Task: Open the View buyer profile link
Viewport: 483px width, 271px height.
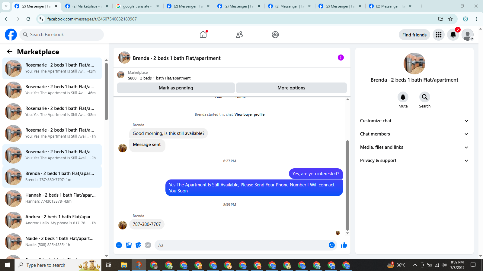Action: point(249,114)
